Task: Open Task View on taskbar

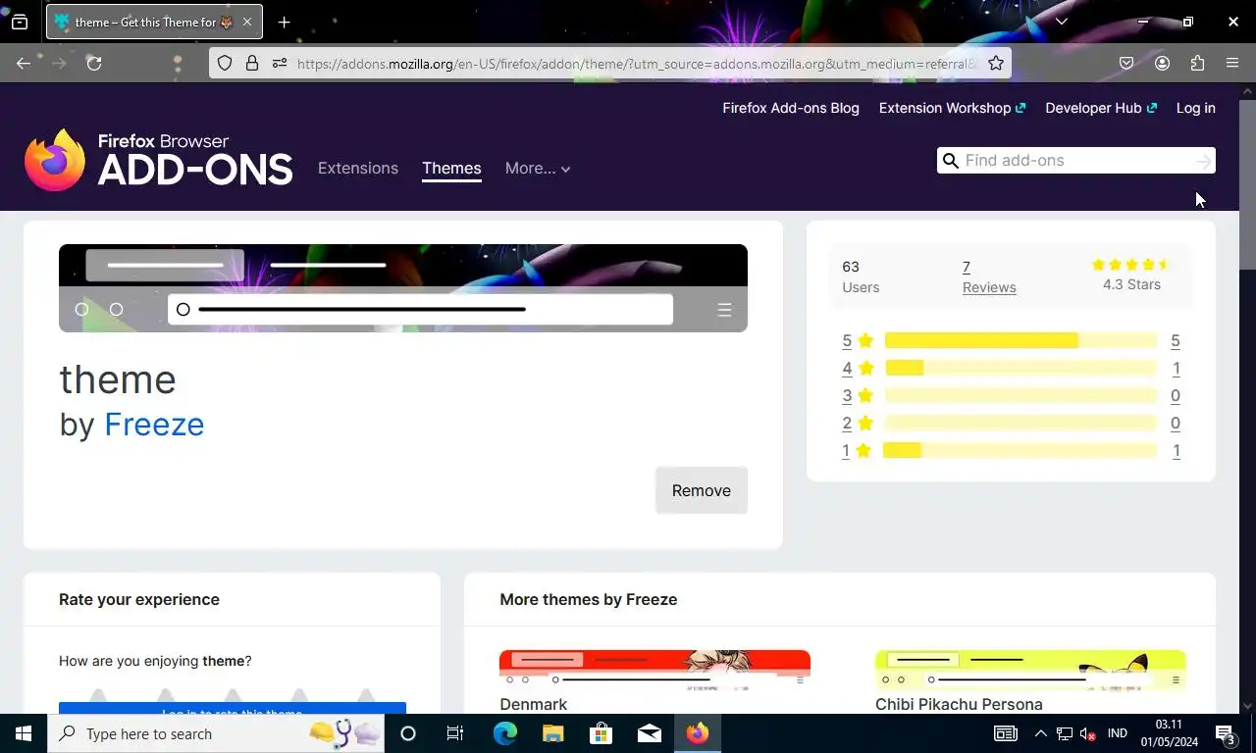Action: (455, 733)
